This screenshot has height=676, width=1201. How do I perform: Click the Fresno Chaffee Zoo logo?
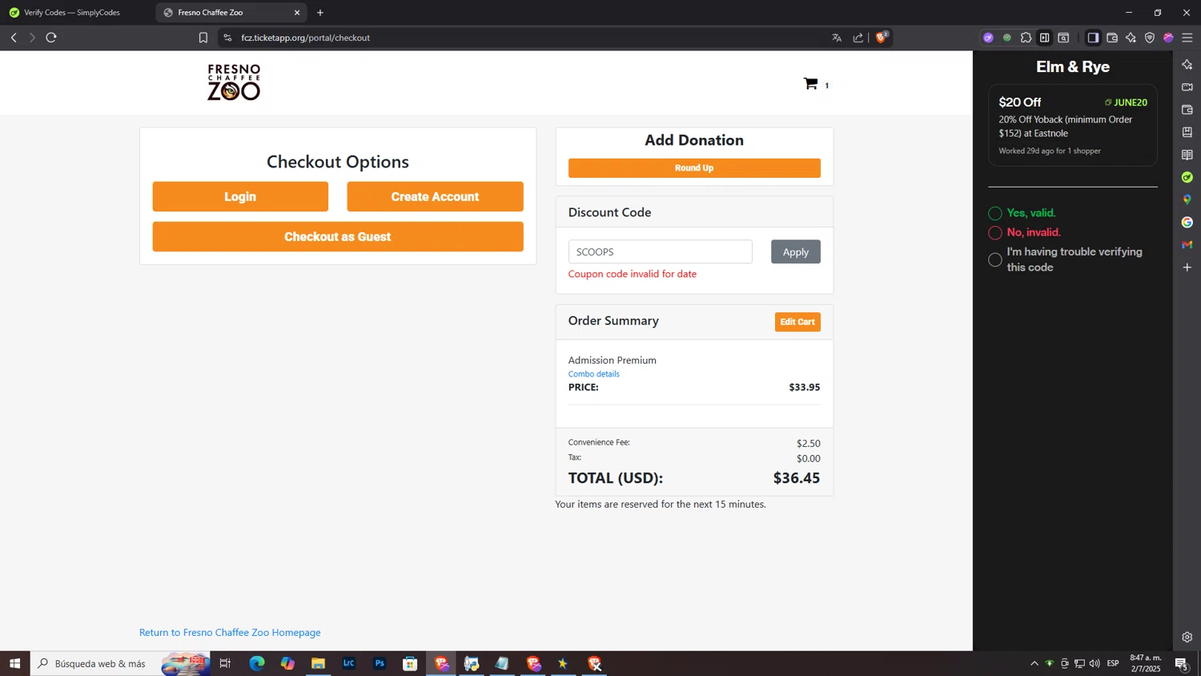234,82
